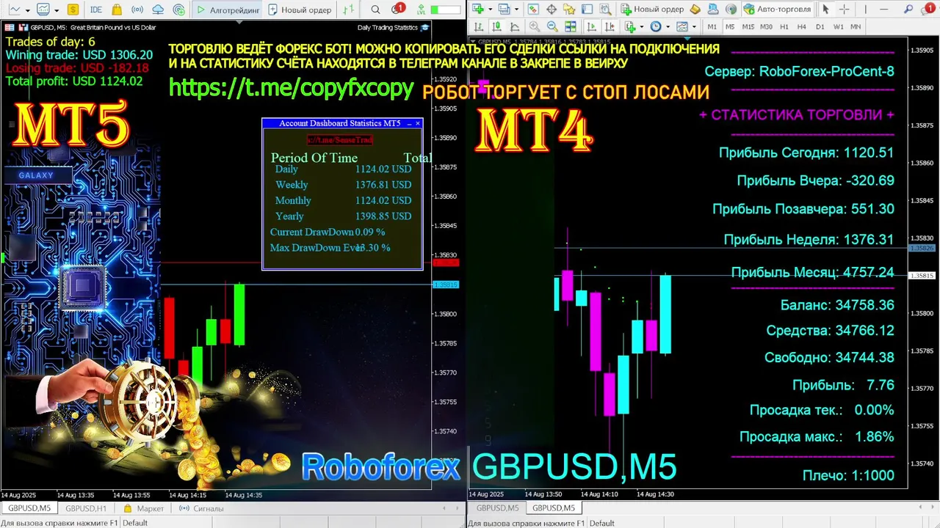
Task: Open the MetaEditor book icon in MT4
Action: tap(695, 9)
